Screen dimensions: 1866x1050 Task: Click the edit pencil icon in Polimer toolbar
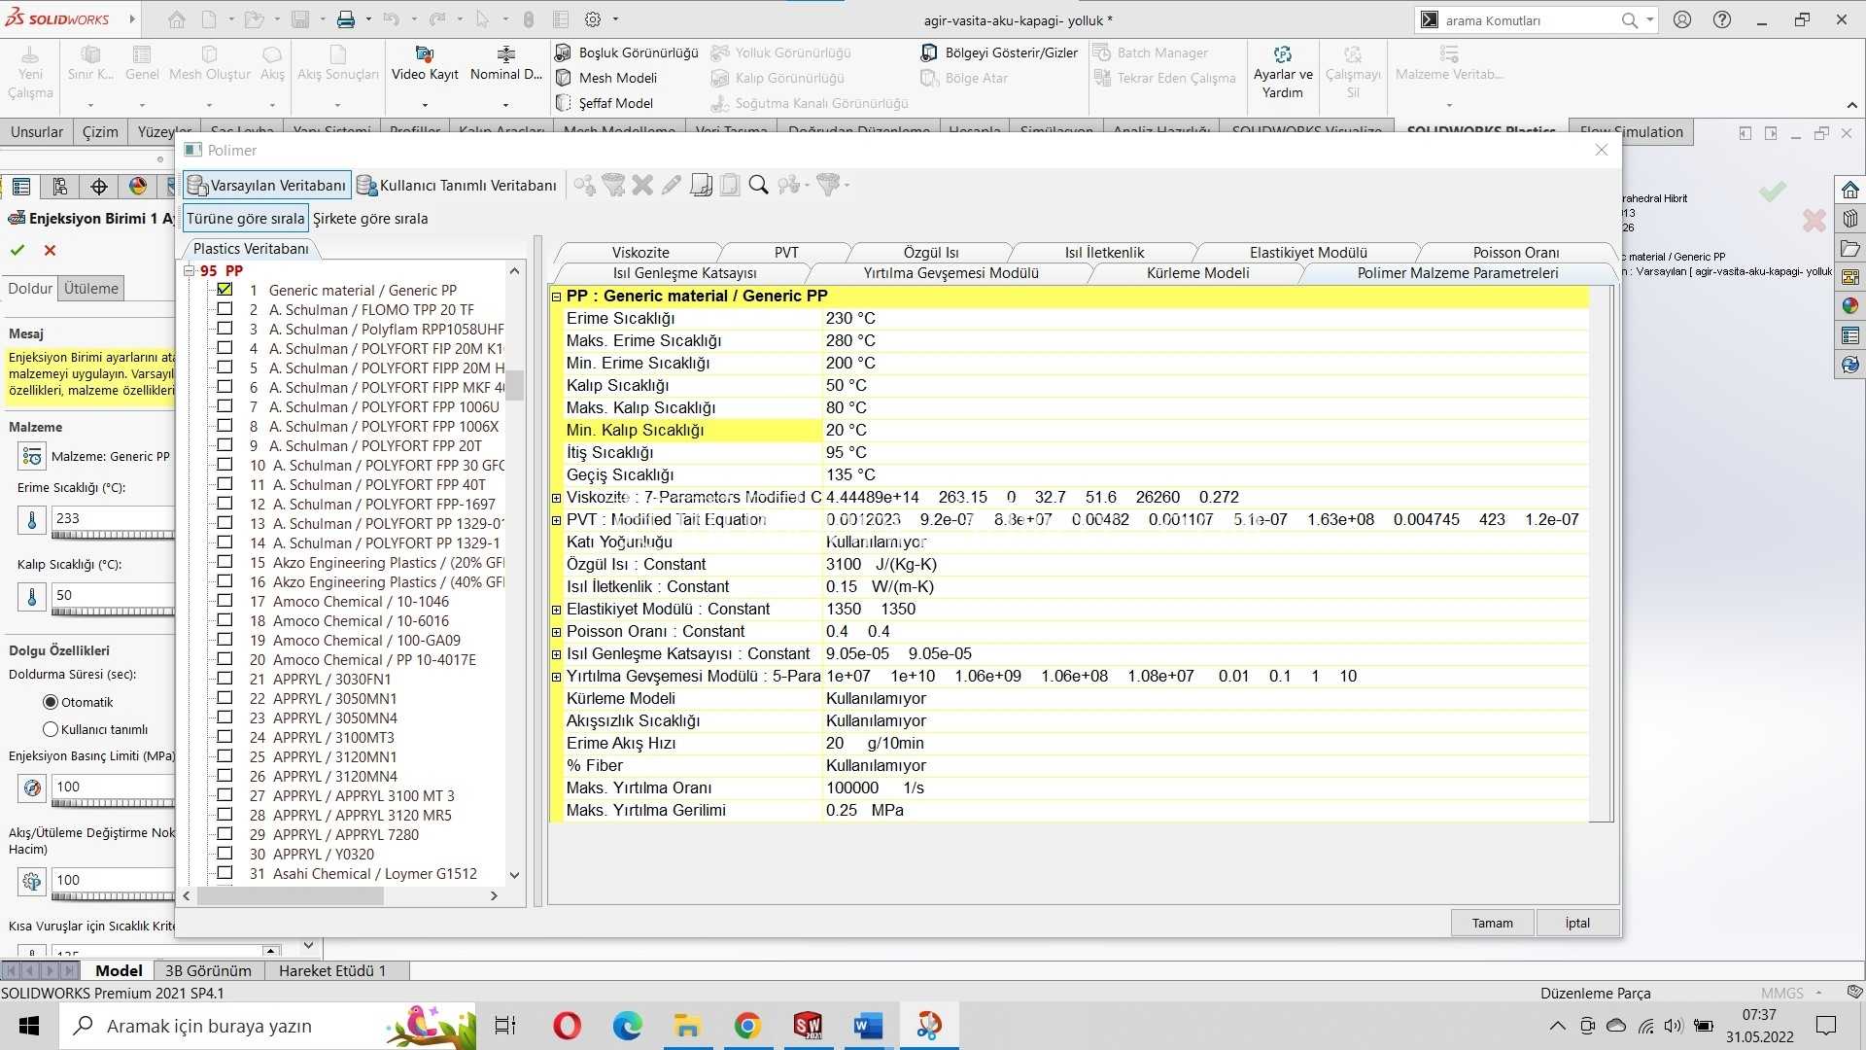(672, 185)
